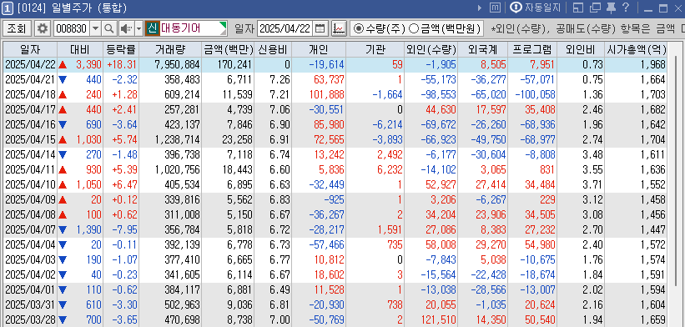Open the chart icon next to date

click(x=339, y=29)
